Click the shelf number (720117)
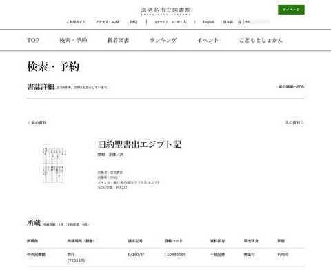This screenshot has height=270, width=331. tap(76, 260)
